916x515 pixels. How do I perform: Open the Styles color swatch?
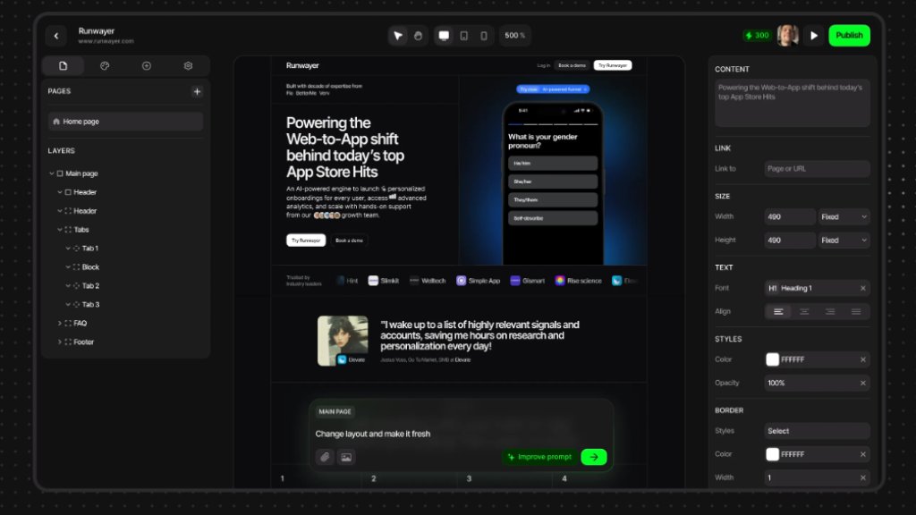(x=772, y=359)
